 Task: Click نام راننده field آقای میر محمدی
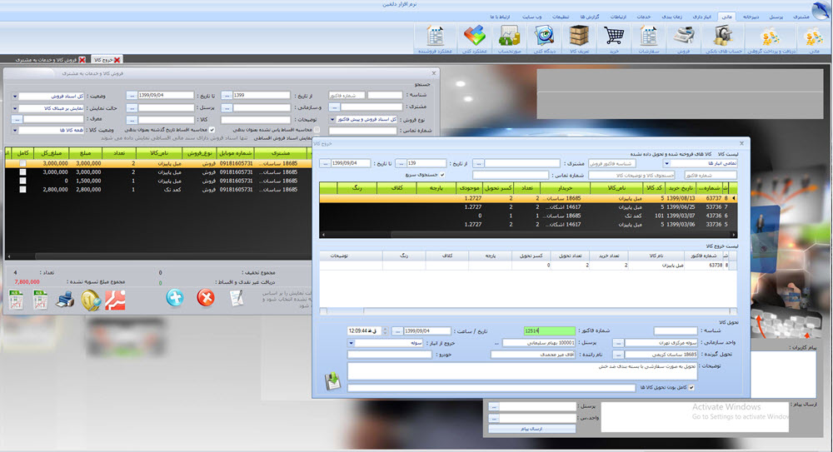(533, 355)
